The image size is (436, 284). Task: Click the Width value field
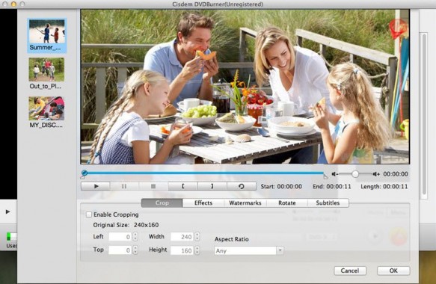click(182, 237)
